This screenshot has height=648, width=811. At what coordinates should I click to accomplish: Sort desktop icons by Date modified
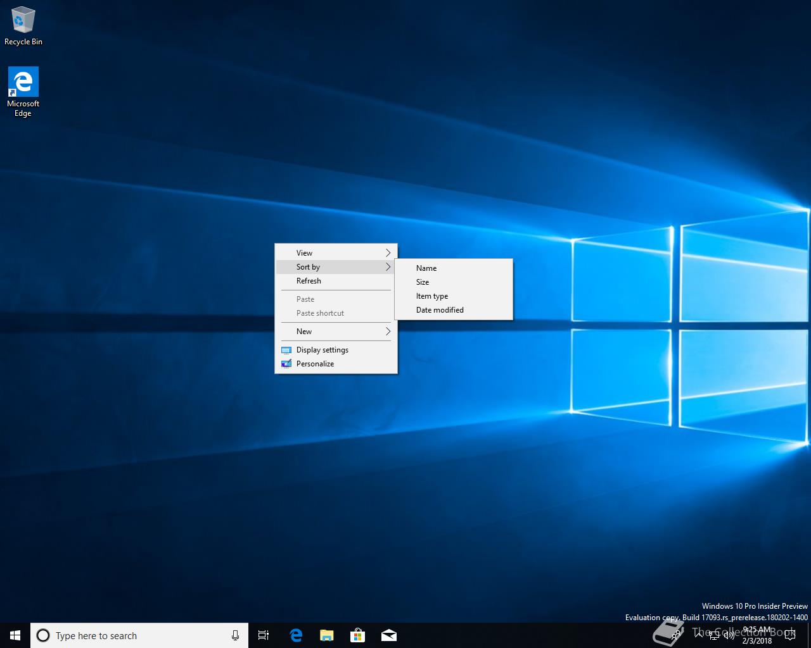(x=440, y=310)
